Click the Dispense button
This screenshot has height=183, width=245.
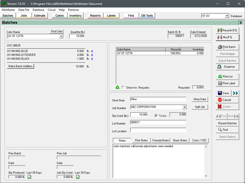pyautogui.click(x=228, y=67)
